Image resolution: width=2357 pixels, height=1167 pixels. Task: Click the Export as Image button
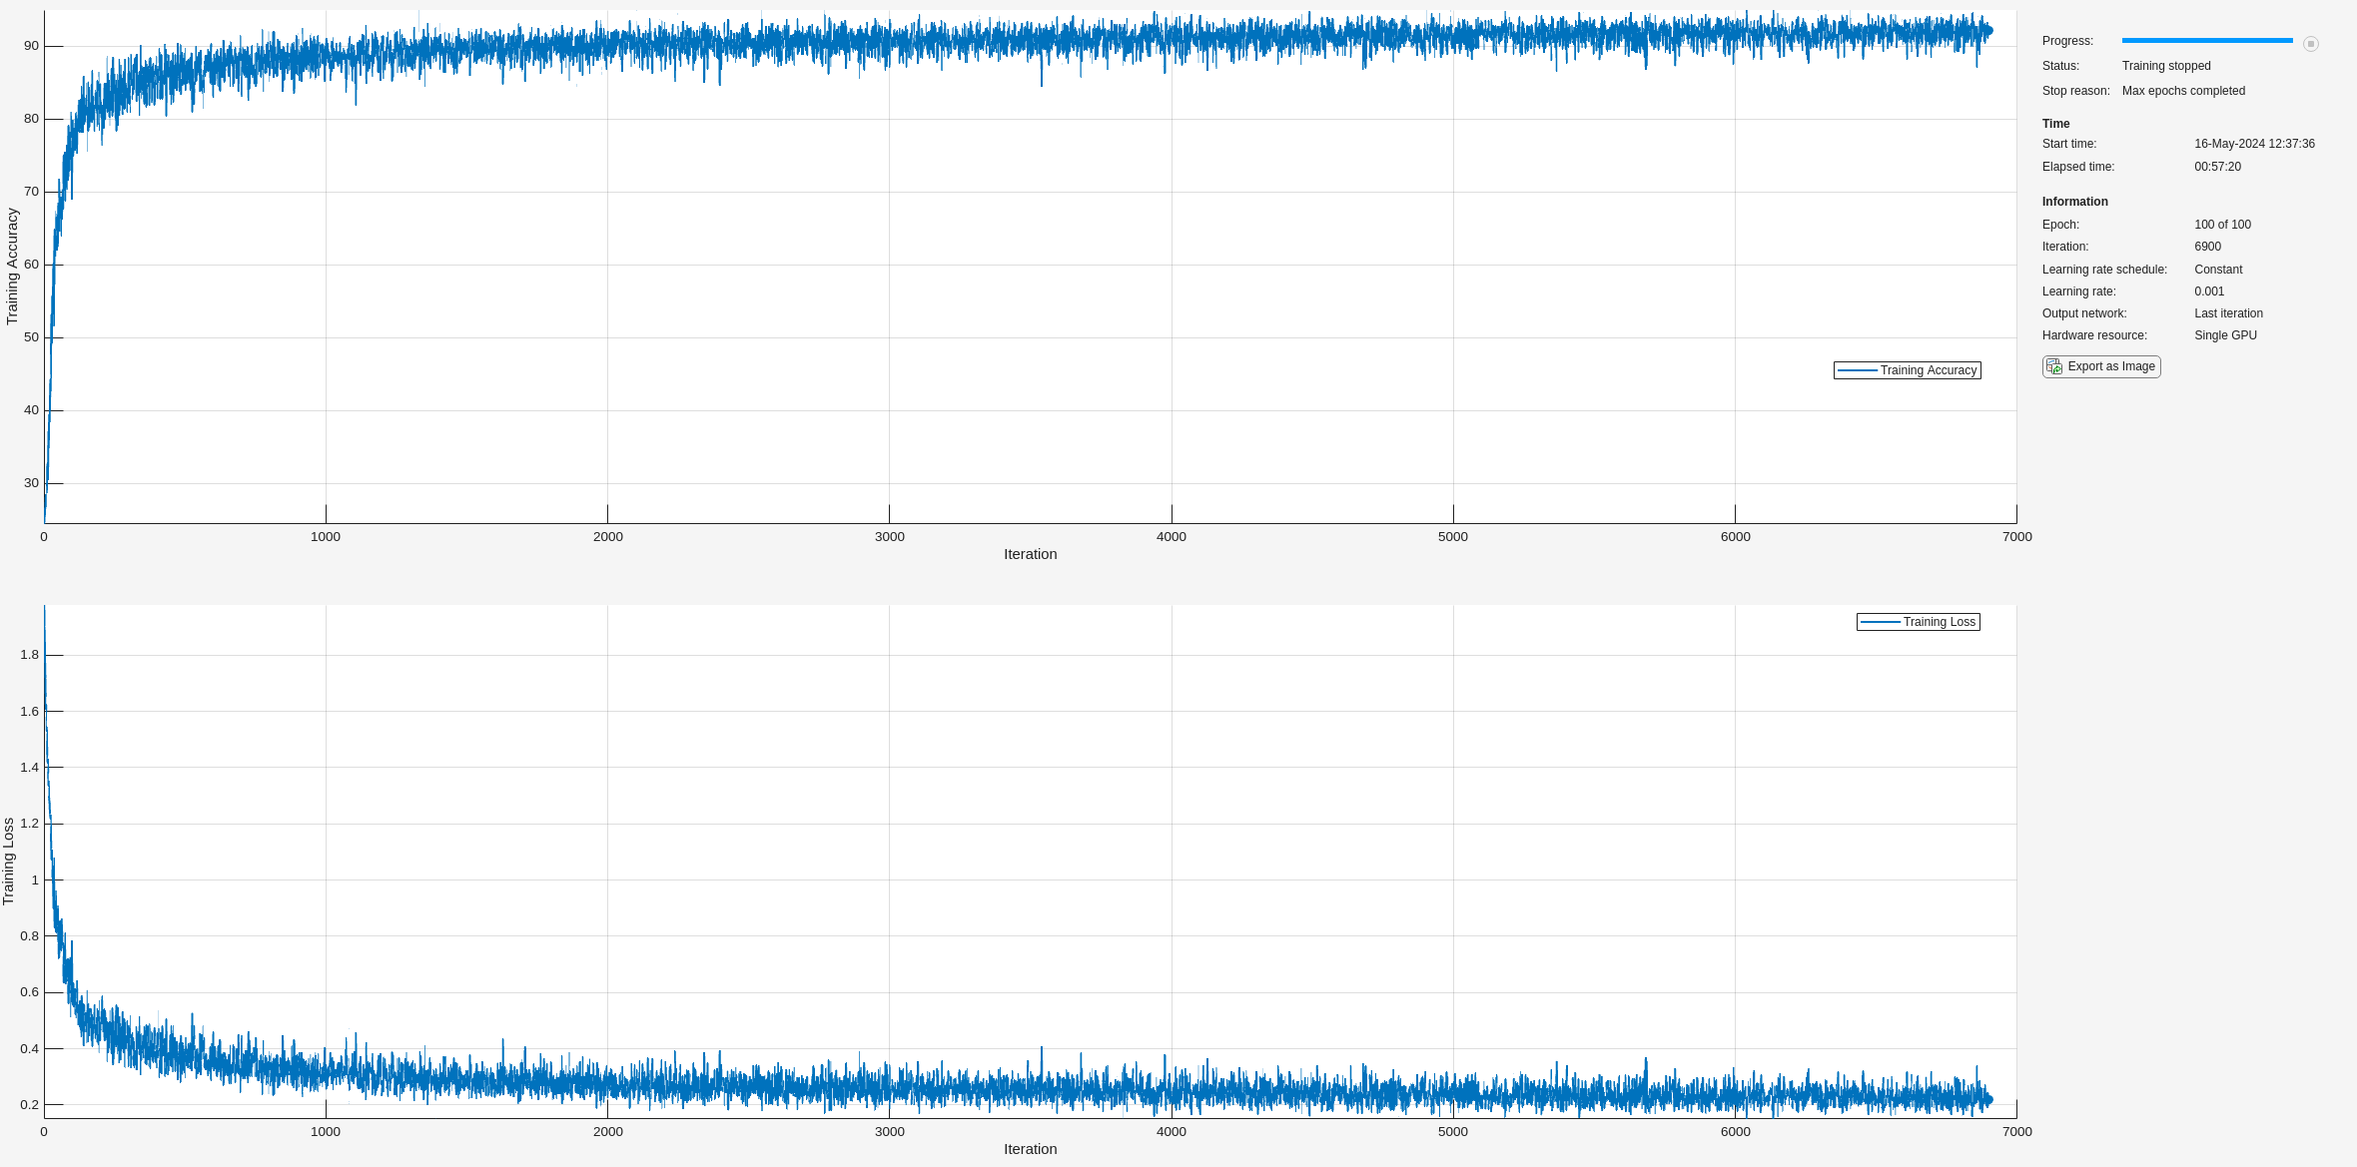click(x=2101, y=366)
